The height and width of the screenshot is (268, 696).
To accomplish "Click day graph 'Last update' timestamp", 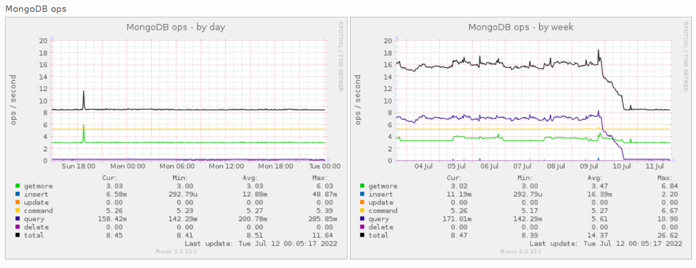I will click(x=261, y=244).
